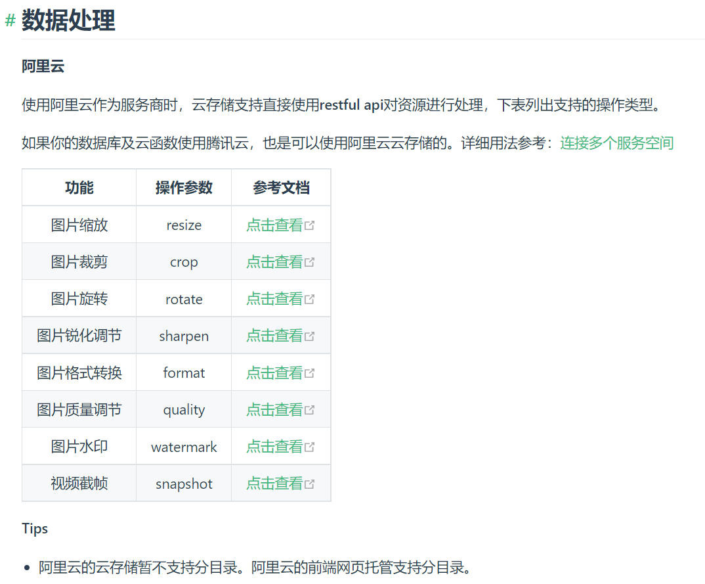Open 点击查看 link in sharpen row

coord(274,336)
